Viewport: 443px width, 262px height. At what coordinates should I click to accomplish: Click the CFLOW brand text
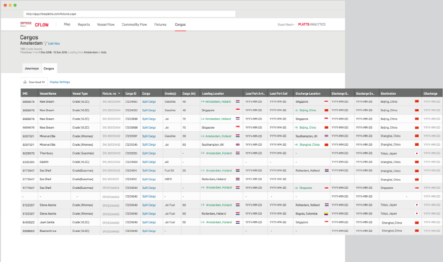(x=41, y=25)
